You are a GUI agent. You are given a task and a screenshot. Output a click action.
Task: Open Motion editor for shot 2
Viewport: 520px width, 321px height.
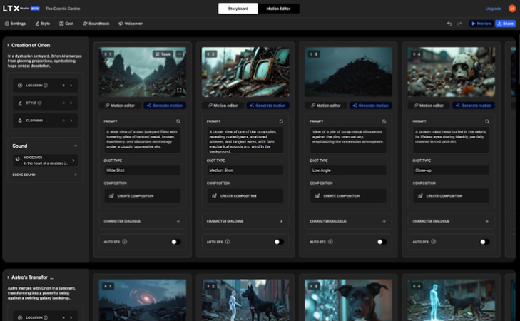(223, 106)
